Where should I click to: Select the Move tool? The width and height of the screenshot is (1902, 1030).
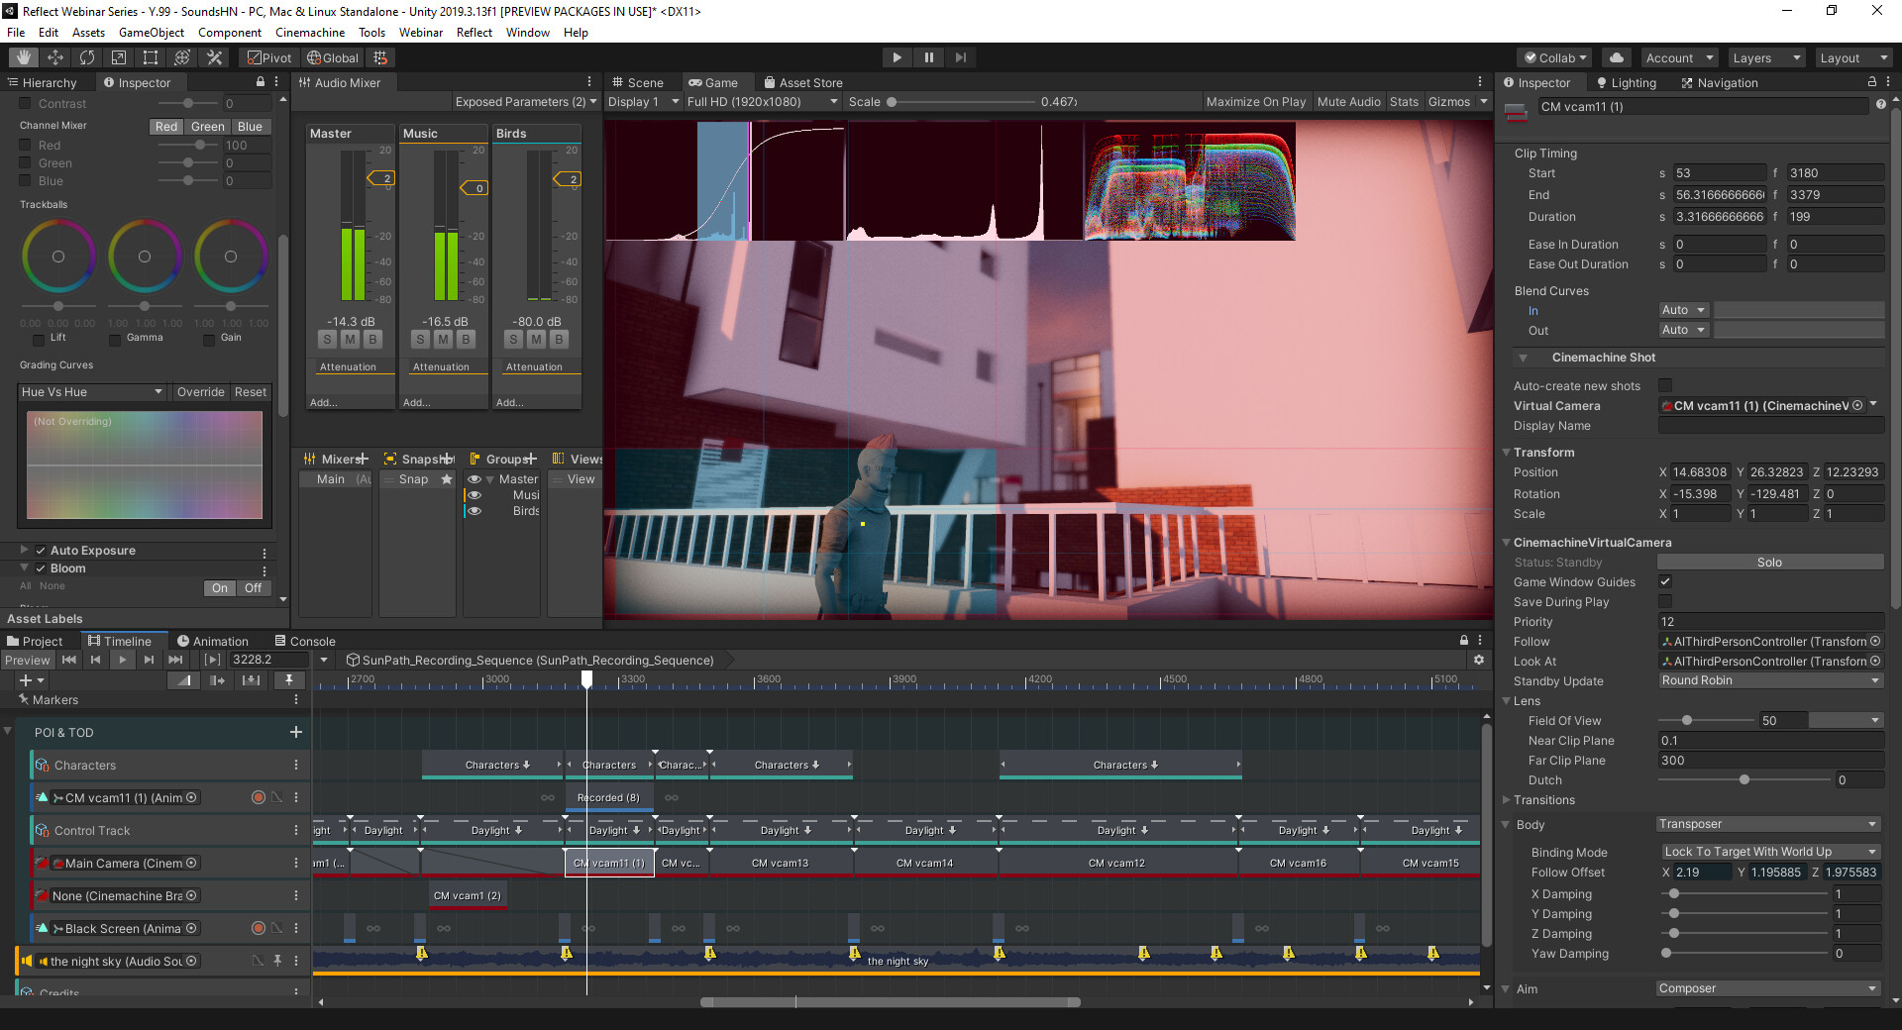(x=55, y=57)
